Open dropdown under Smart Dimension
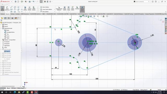The image size is (167, 94). click(x=7, y=12)
